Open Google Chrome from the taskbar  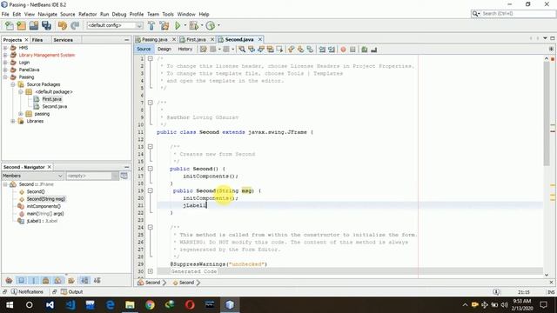tap(150, 305)
